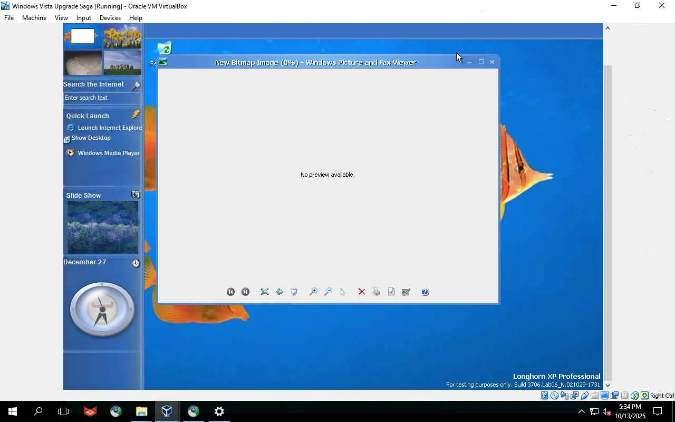This screenshot has width=675, height=422.
Task: Select Best Fit view in Picture Viewer
Action: pos(265,292)
